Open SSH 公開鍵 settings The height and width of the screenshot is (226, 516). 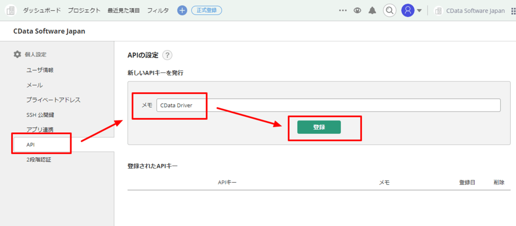pyautogui.click(x=40, y=115)
